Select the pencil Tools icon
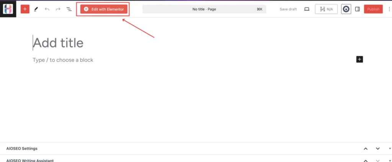The width and height of the screenshot is (392, 162). pyautogui.click(x=36, y=9)
